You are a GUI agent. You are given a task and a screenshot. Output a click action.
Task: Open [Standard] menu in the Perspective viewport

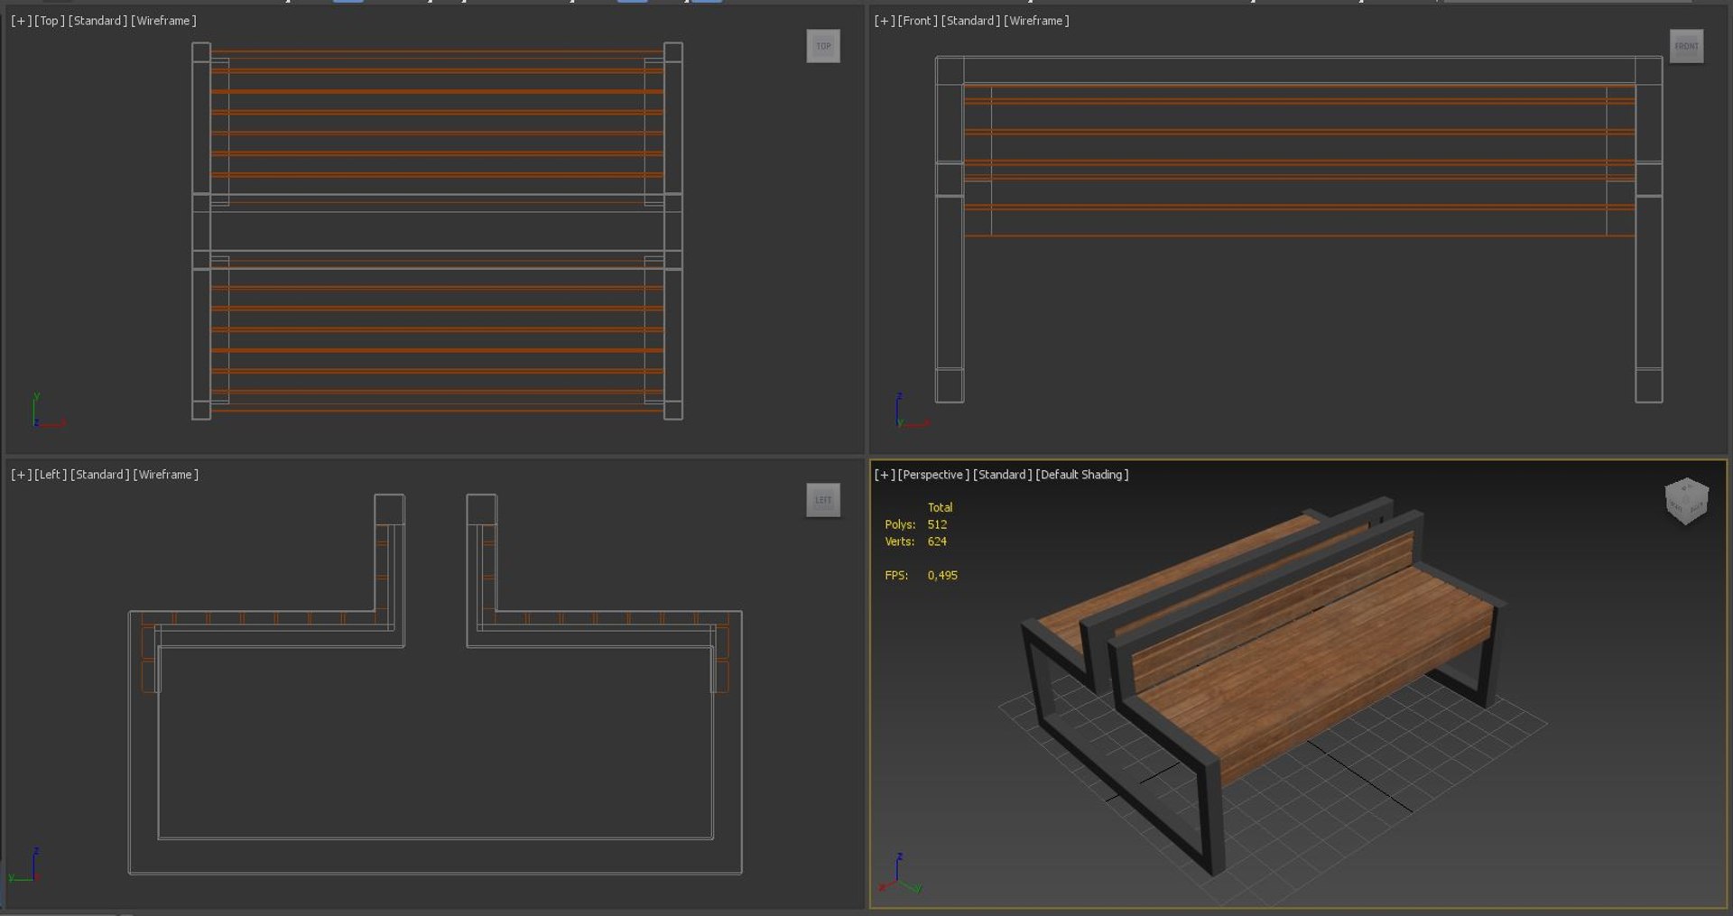tap(1003, 475)
